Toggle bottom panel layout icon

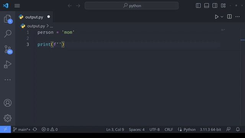coord(207,6)
